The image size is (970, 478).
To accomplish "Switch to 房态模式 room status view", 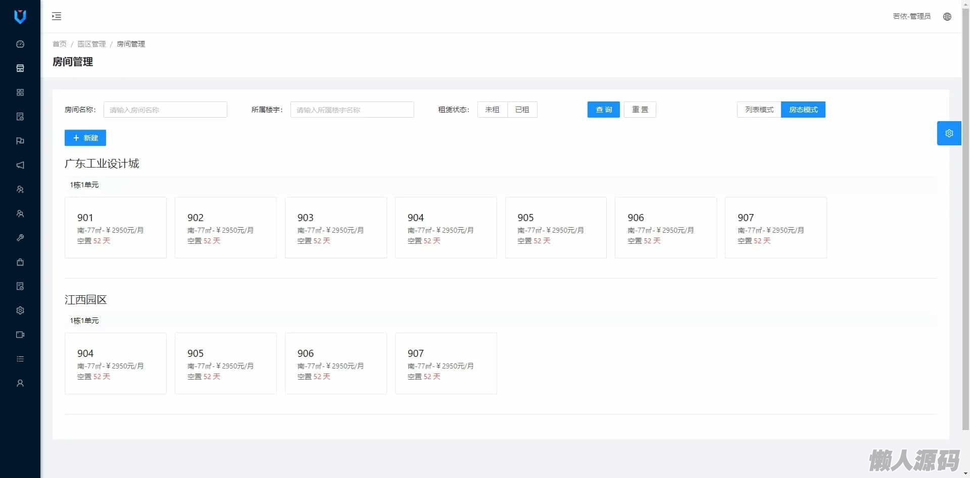I will [x=803, y=110].
